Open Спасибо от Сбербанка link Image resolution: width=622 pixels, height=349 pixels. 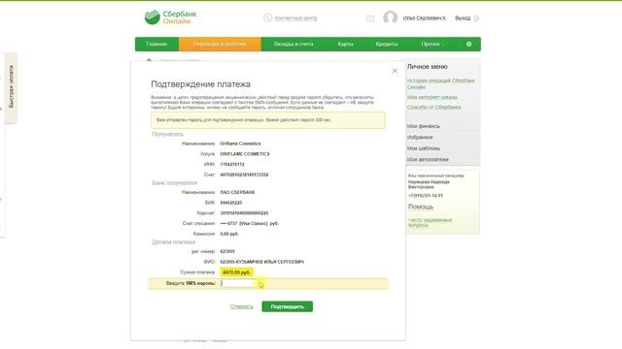pyautogui.click(x=433, y=108)
